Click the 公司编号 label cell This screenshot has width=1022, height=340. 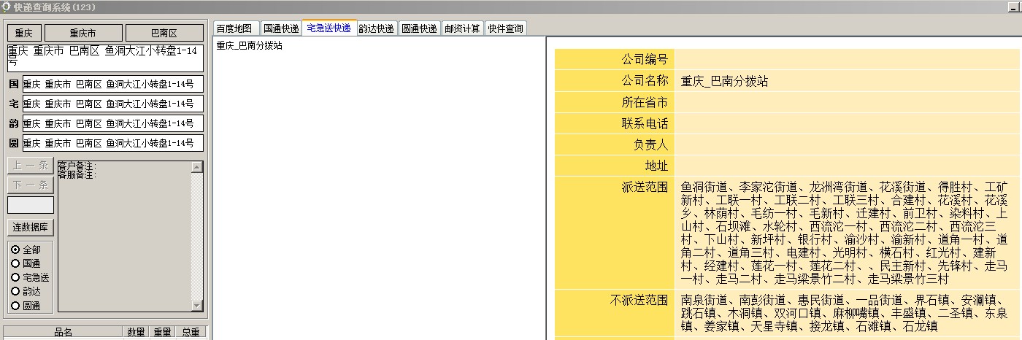615,59
